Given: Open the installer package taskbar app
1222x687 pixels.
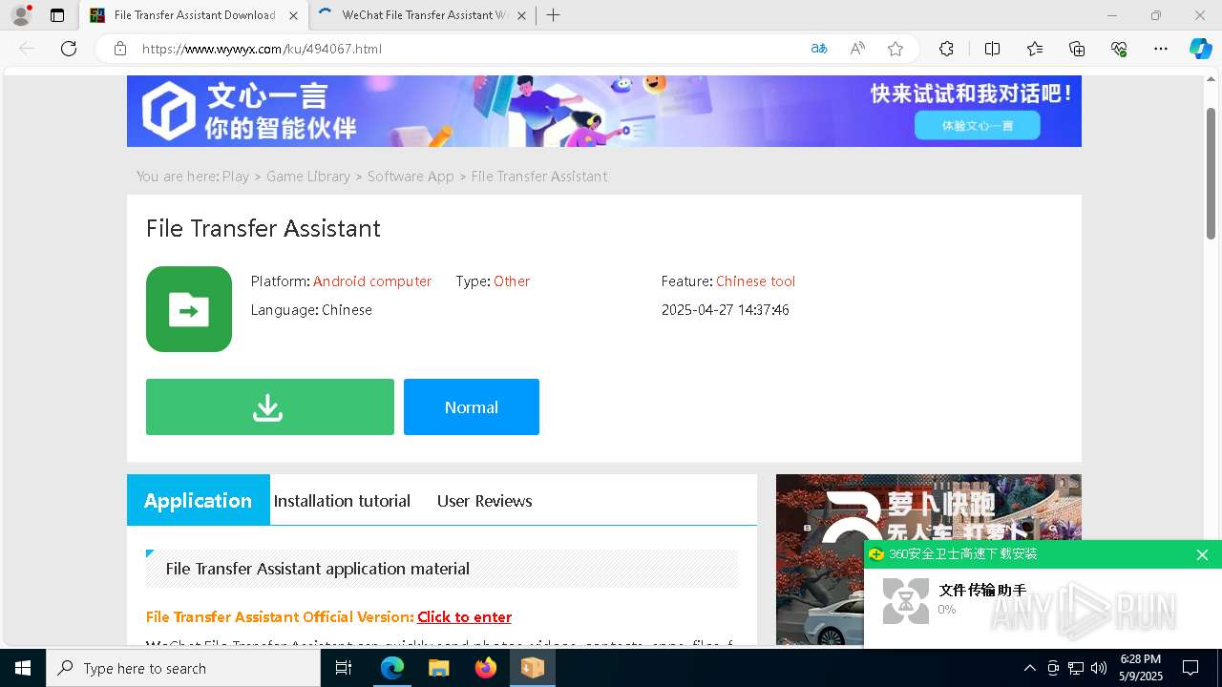Looking at the screenshot, I should click(x=533, y=669).
